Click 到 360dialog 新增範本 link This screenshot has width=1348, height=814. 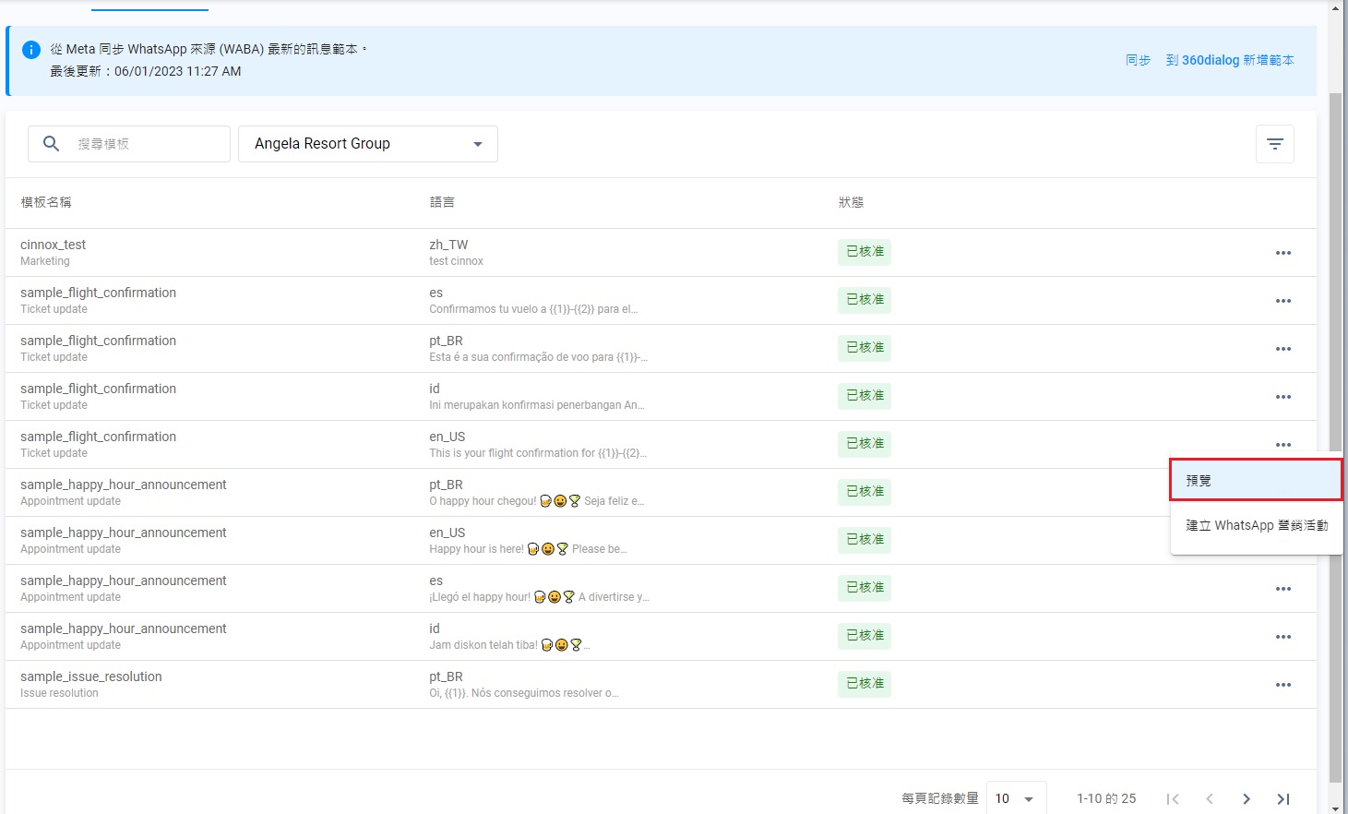click(x=1229, y=60)
